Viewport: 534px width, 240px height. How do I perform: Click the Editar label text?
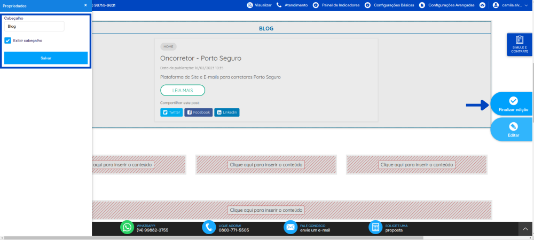(x=513, y=135)
